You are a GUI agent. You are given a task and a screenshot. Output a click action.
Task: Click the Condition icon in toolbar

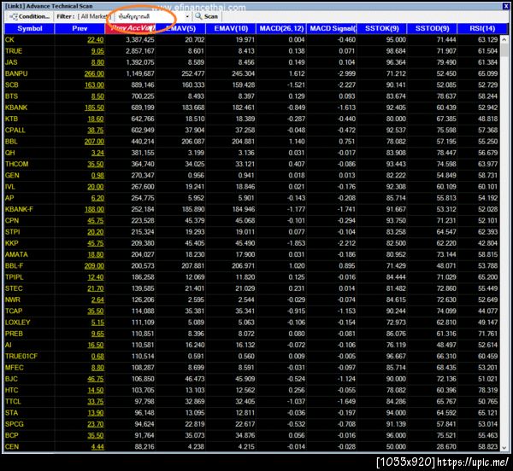[14, 16]
